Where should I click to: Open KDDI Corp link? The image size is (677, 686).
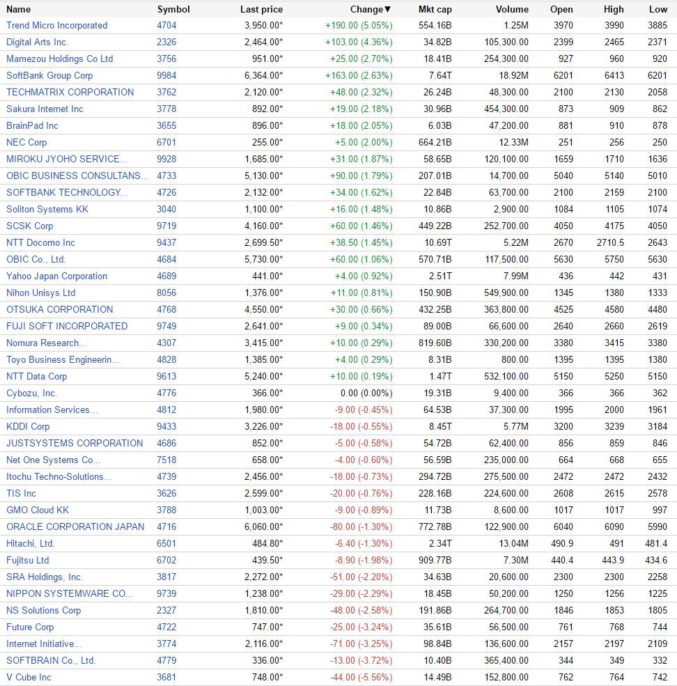28,426
